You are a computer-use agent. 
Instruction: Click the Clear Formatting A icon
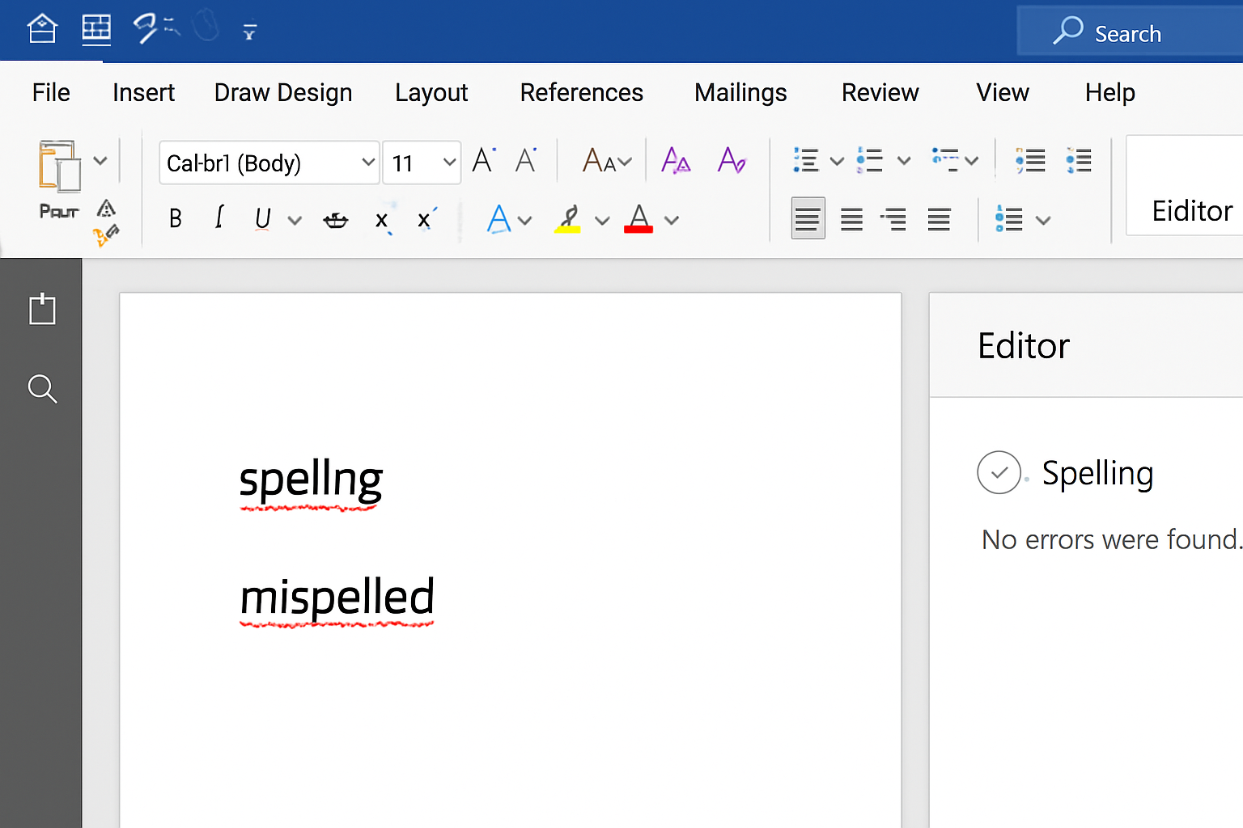[x=732, y=160]
